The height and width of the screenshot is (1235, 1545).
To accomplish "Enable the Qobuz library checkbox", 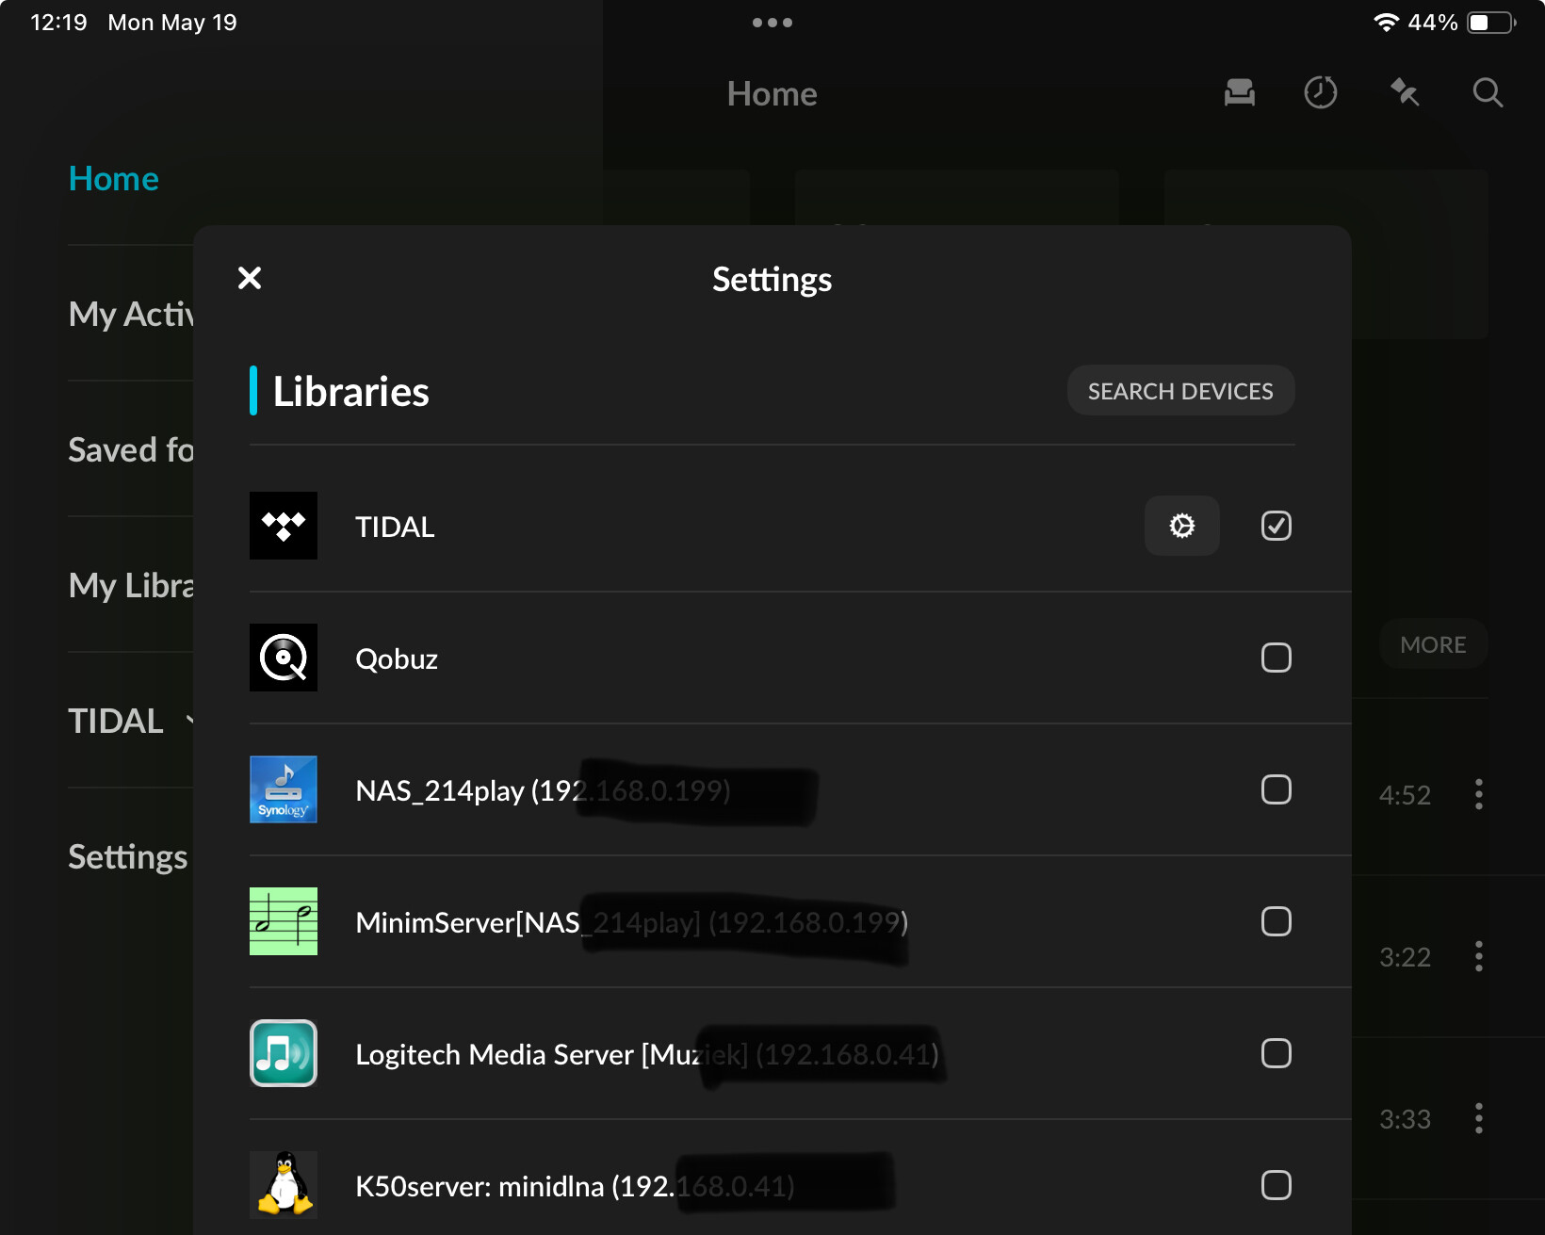I will [1277, 658].
